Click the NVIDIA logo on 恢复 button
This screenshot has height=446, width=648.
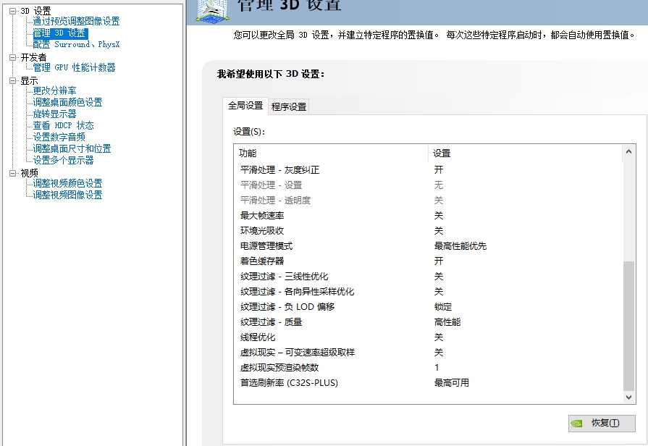tap(576, 424)
